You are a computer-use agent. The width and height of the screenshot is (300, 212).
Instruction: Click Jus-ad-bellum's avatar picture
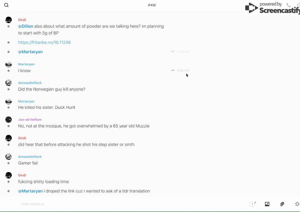click(8, 120)
